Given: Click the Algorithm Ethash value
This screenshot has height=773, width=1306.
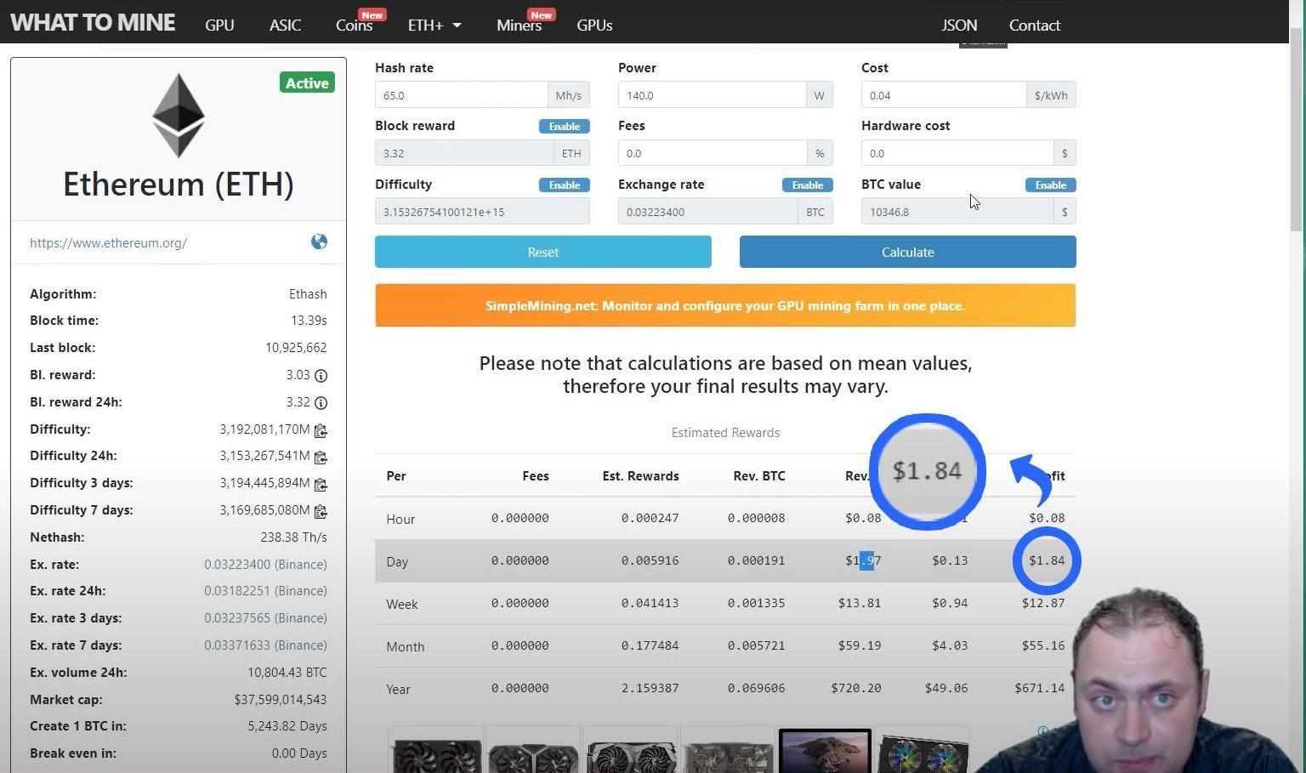Looking at the screenshot, I should pyautogui.click(x=308, y=294).
